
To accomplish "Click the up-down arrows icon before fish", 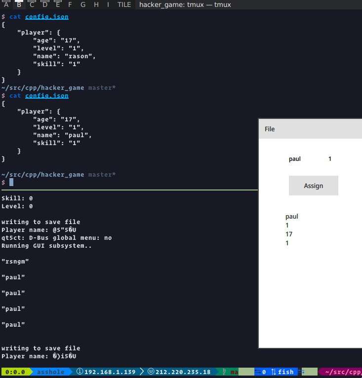I will pyautogui.click(x=274, y=372).
